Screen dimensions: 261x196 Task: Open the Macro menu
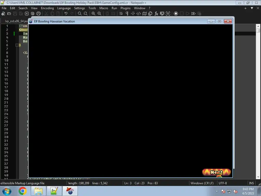(x=103, y=8)
